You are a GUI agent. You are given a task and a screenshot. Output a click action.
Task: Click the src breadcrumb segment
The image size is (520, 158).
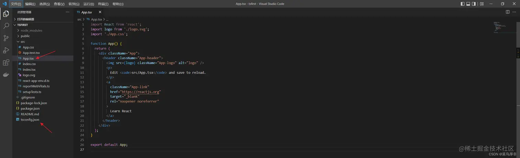(79, 20)
